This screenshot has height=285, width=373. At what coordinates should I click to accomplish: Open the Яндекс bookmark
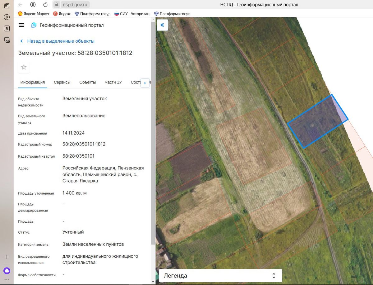pos(62,14)
